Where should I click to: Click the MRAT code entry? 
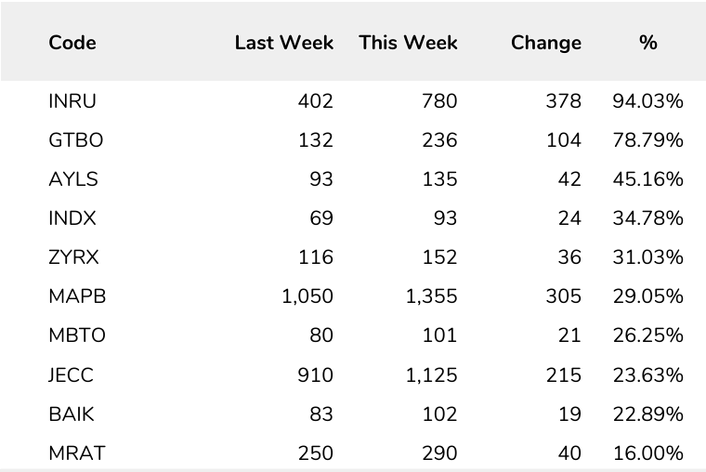pos(77,453)
